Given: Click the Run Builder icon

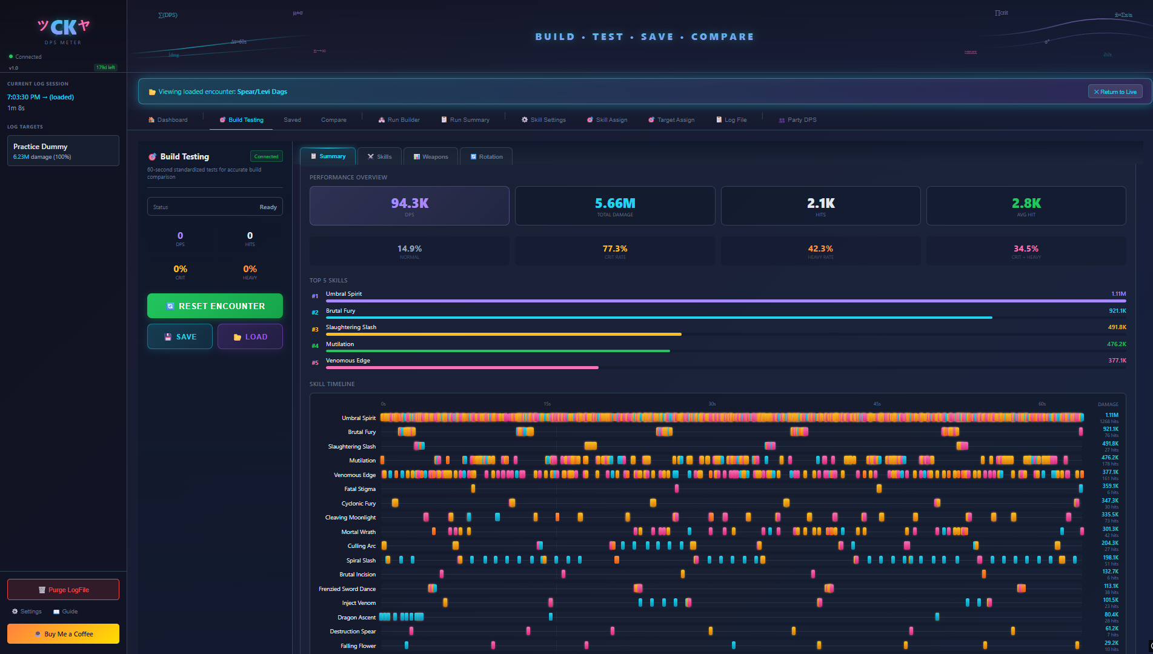Looking at the screenshot, I should pos(382,120).
